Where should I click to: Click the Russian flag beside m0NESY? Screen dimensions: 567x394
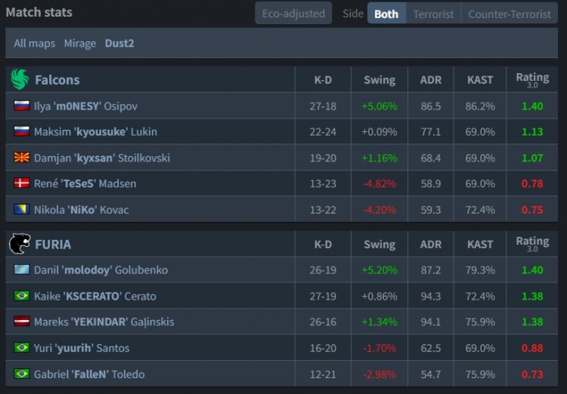click(x=22, y=106)
